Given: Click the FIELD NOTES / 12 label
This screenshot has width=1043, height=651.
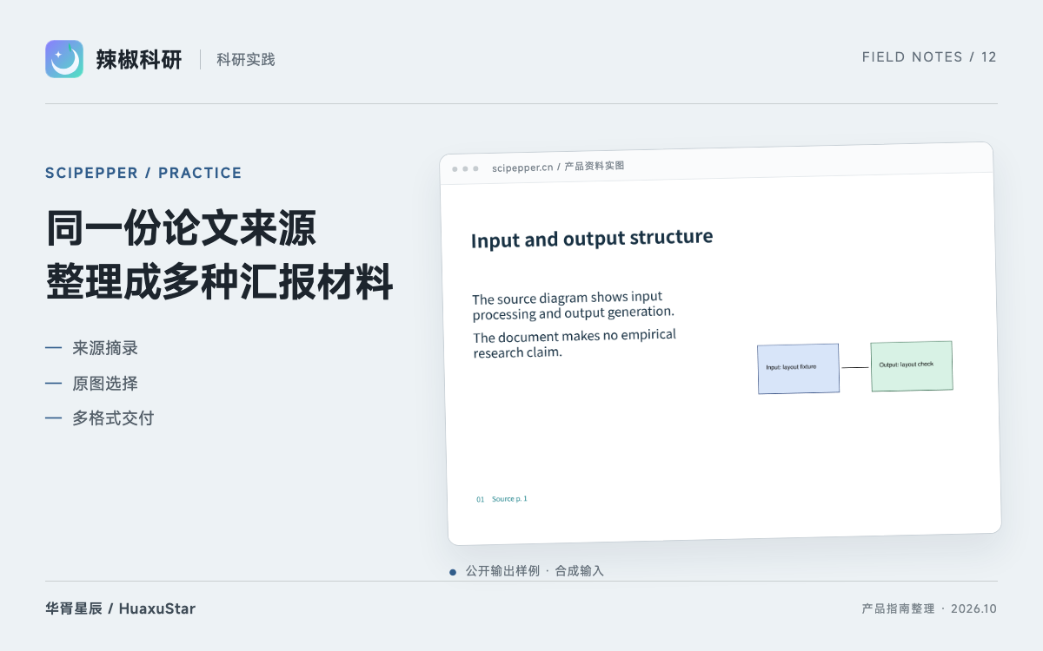Looking at the screenshot, I should coord(929,57).
